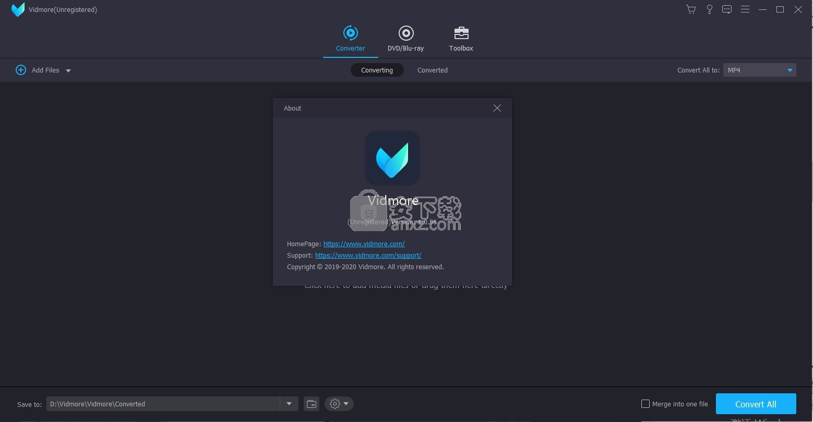
Task: Maximize the Vidmore window
Action: 780,9
